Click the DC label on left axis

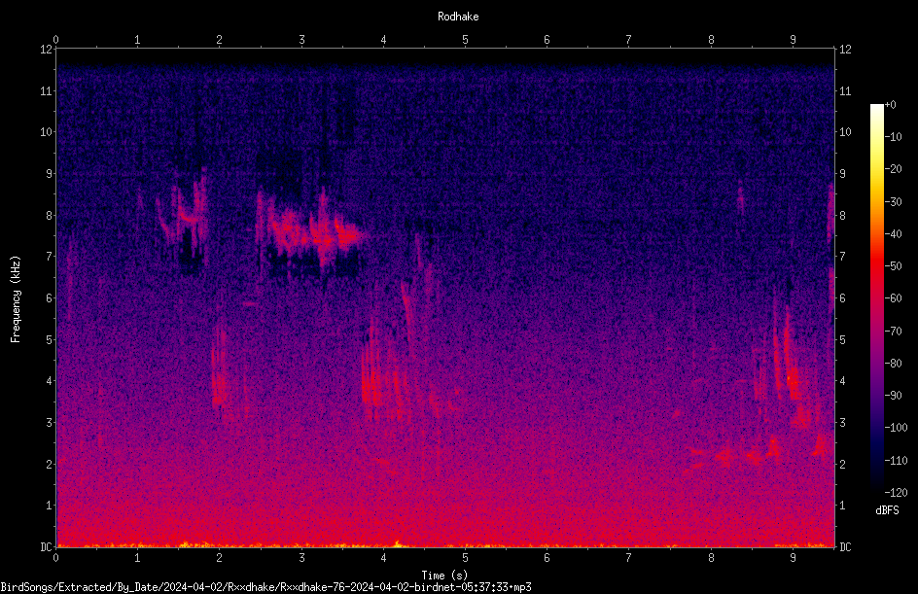47,546
